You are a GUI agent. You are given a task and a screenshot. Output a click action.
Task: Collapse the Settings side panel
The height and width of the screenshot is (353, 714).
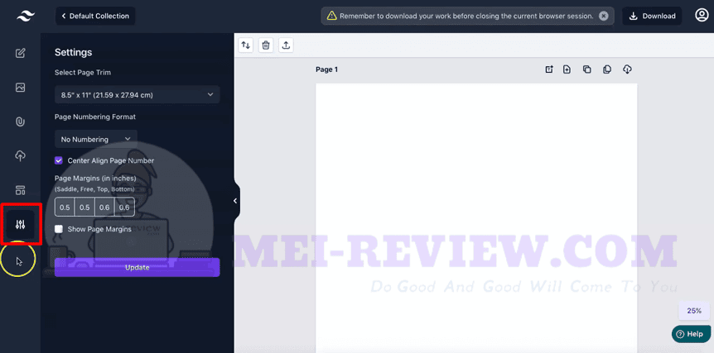click(235, 201)
